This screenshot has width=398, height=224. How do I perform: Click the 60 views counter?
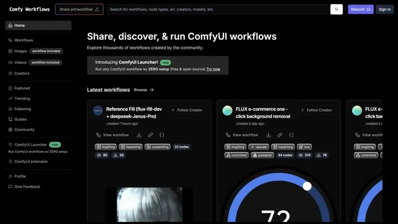pyautogui.click(x=102, y=155)
